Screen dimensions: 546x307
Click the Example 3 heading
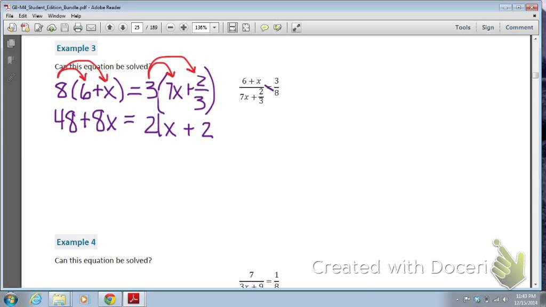(x=76, y=49)
